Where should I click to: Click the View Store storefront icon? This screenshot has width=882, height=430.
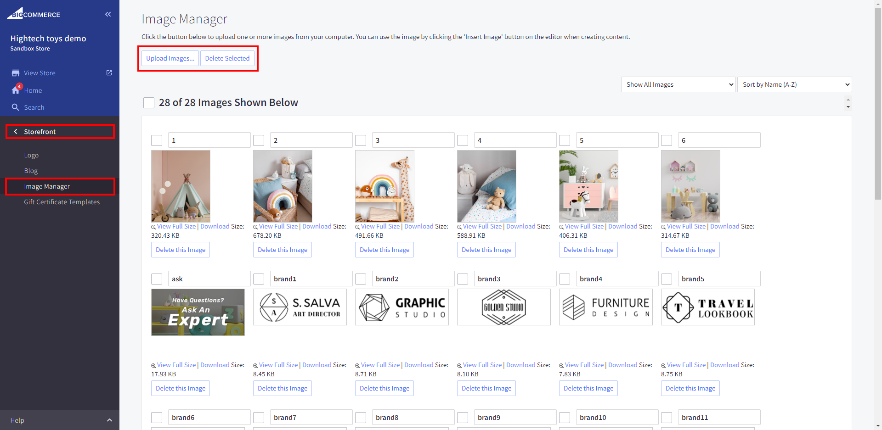(16, 73)
